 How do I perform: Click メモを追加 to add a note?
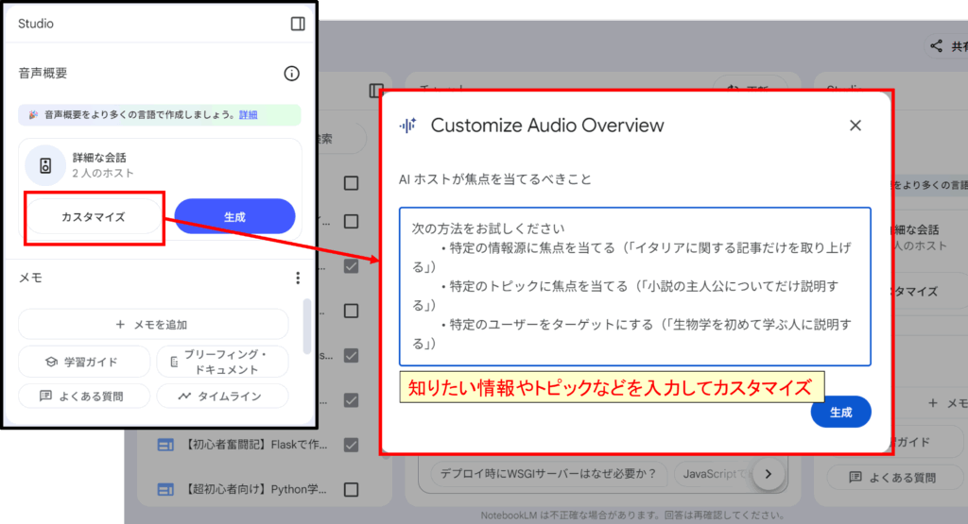click(x=153, y=324)
